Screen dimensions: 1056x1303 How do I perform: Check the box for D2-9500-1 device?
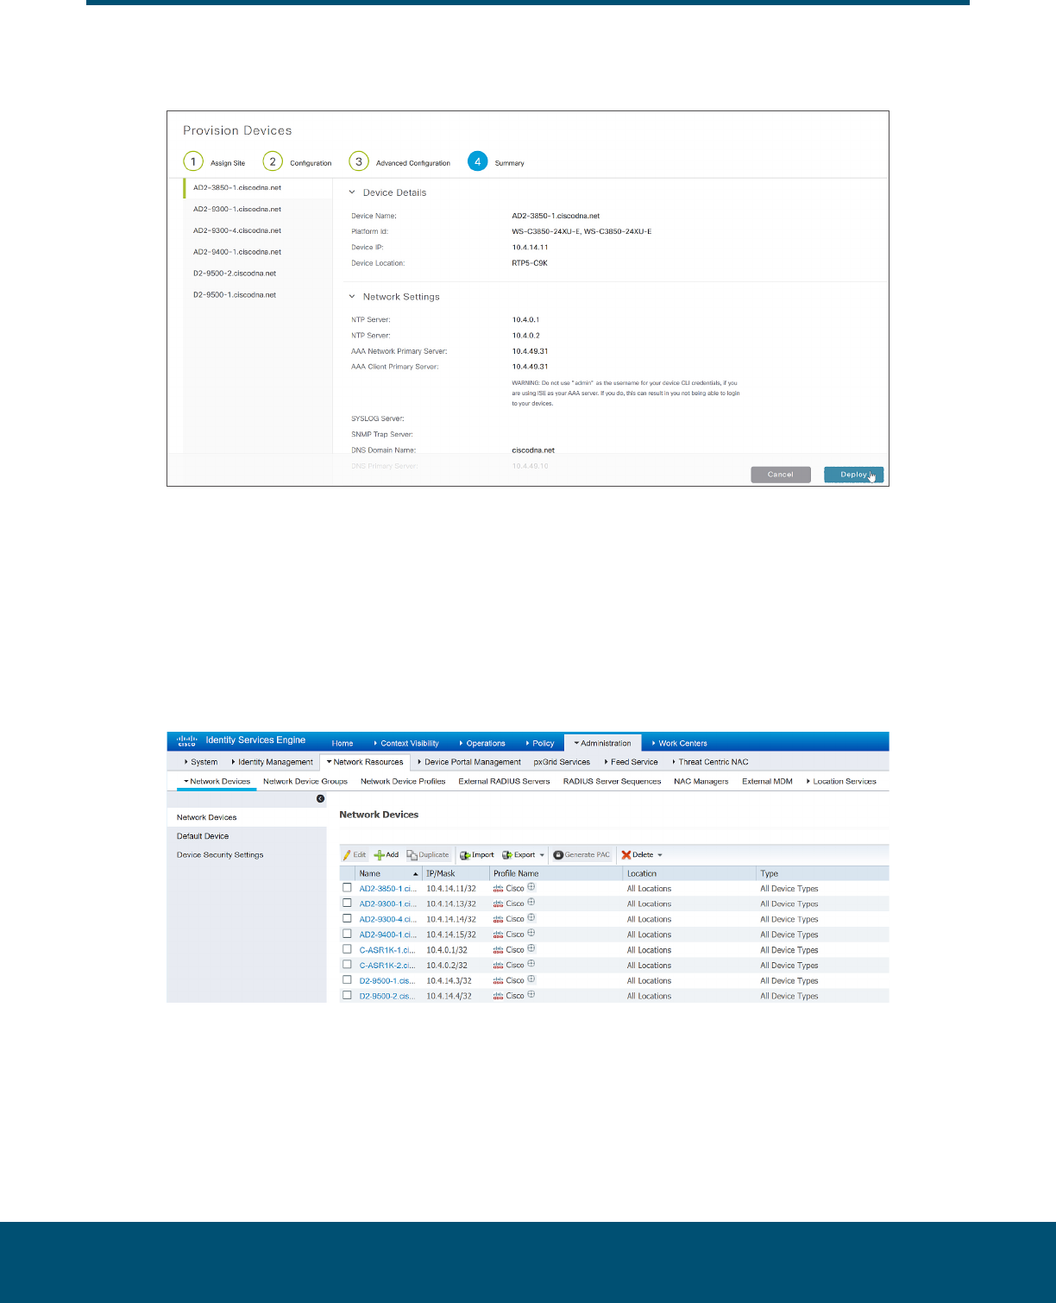click(347, 980)
